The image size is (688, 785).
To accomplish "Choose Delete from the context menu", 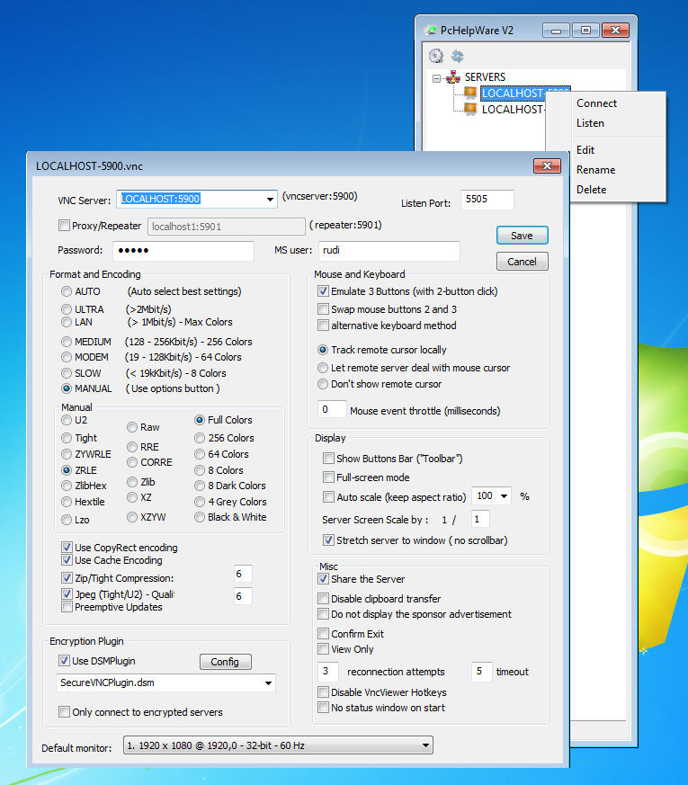I will click(591, 190).
